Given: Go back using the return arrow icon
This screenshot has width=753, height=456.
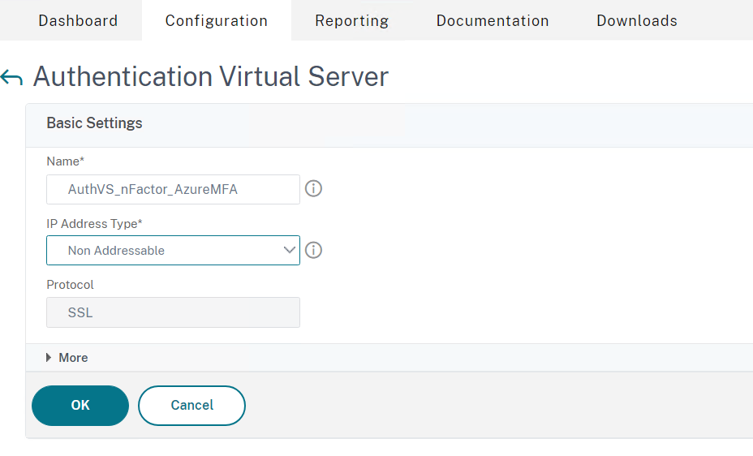Looking at the screenshot, I should tap(11, 77).
